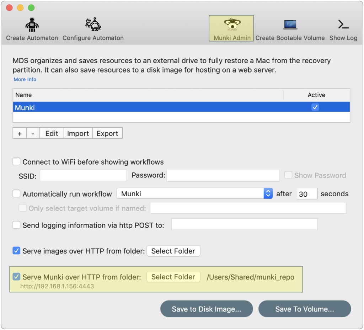The image size is (364, 330).
Task: Click the http POST URL field
Action: [245, 224]
